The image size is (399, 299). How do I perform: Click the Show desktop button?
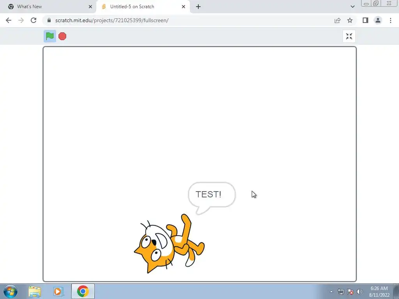(x=396, y=291)
